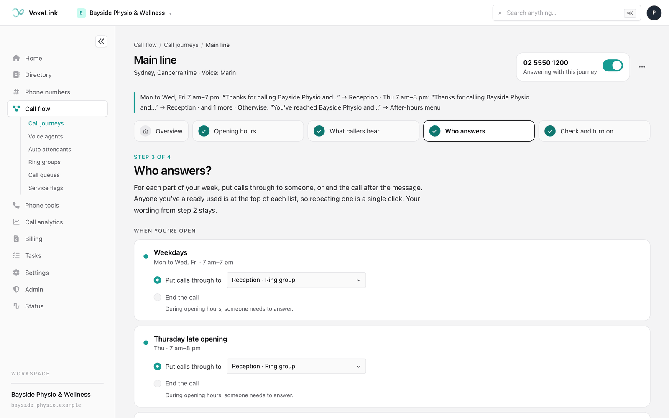Click the VoxaLink logo icon
Screen dimensions: 669x418
pyautogui.click(x=18, y=13)
